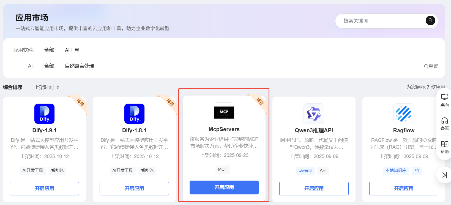Screen dimensions: 451x205
Task: Click 开启应用 for McpServers
Action: tap(224, 187)
